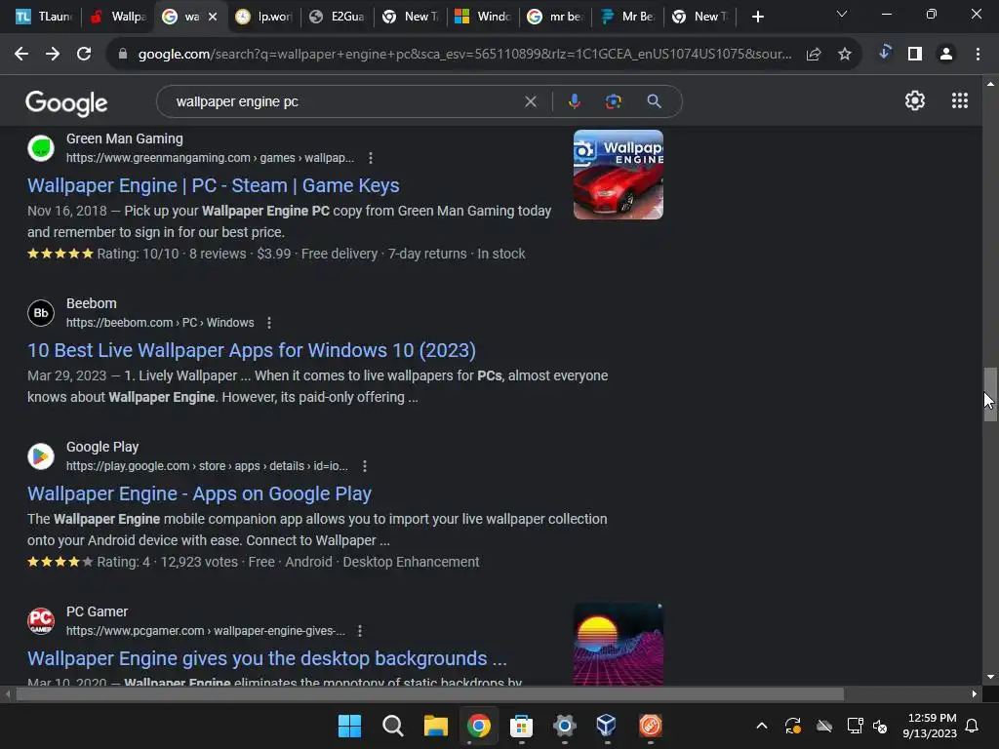Switch to E2Guardian tab
The image size is (999, 749).
coord(338,17)
